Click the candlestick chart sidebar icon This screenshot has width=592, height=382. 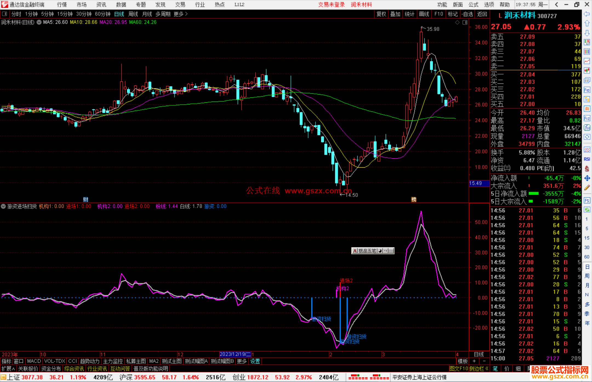pos(587,70)
